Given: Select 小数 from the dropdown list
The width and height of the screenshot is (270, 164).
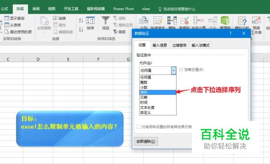Looking at the screenshot, I should coord(158,87).
